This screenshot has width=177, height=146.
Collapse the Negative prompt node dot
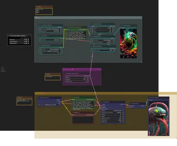73,113
